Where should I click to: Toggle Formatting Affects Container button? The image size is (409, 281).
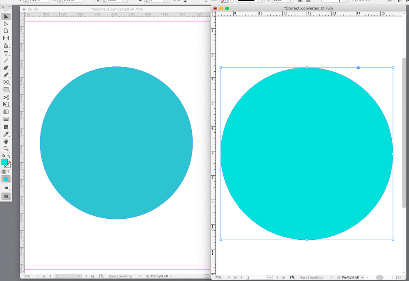(4, 172)
